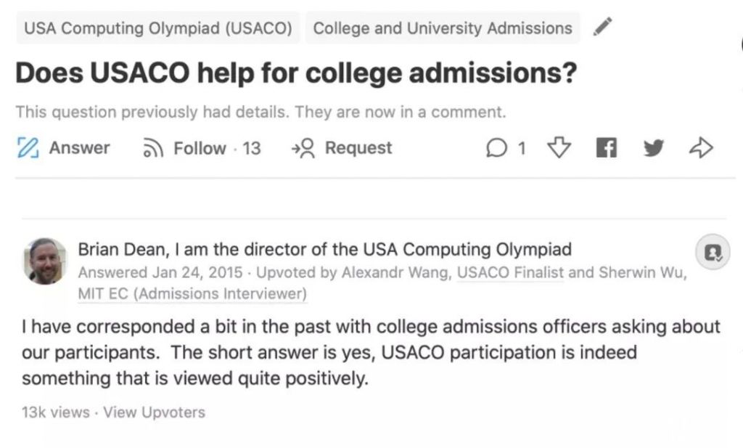Click the pencil edit topics icon
Screen dimensions: 743x448
tap(602, 28)
